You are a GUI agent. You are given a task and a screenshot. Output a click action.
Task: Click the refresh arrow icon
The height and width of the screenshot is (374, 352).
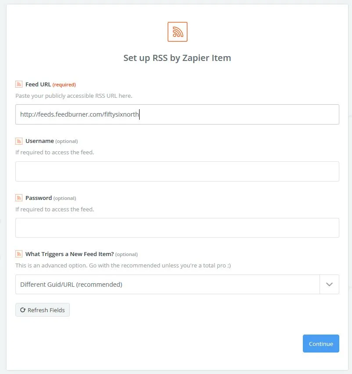point(23,310)
